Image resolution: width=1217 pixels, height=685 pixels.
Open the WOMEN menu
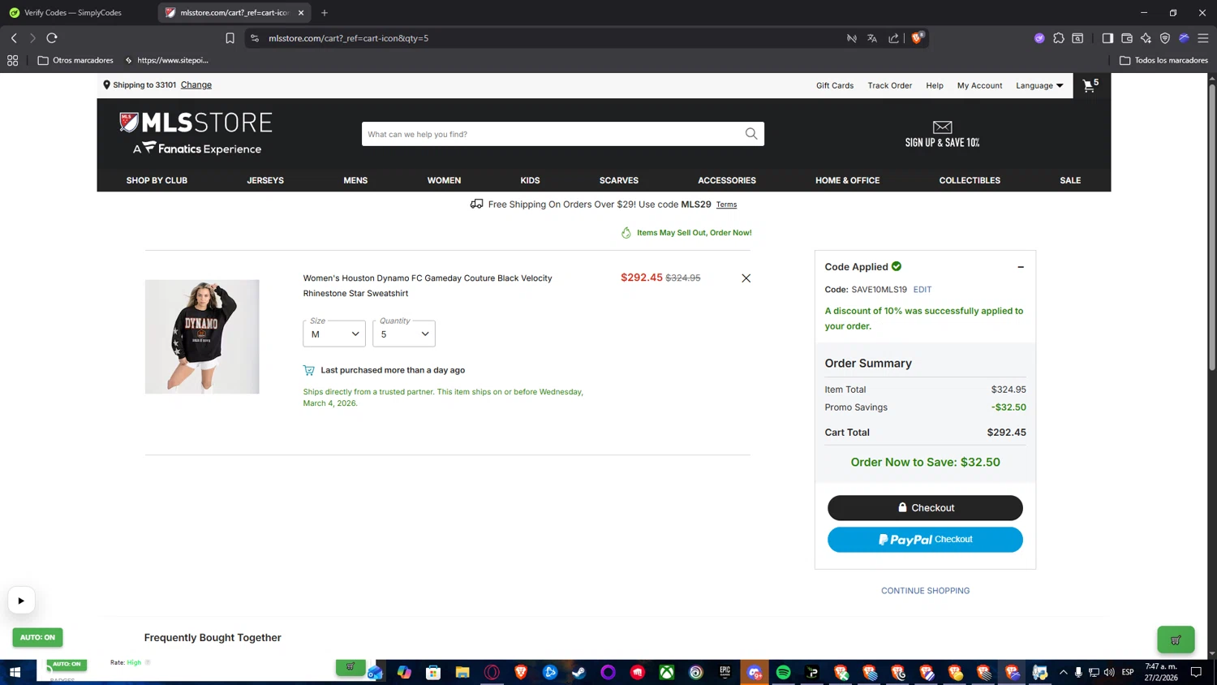pyautogui.click(x=444, y=180)
